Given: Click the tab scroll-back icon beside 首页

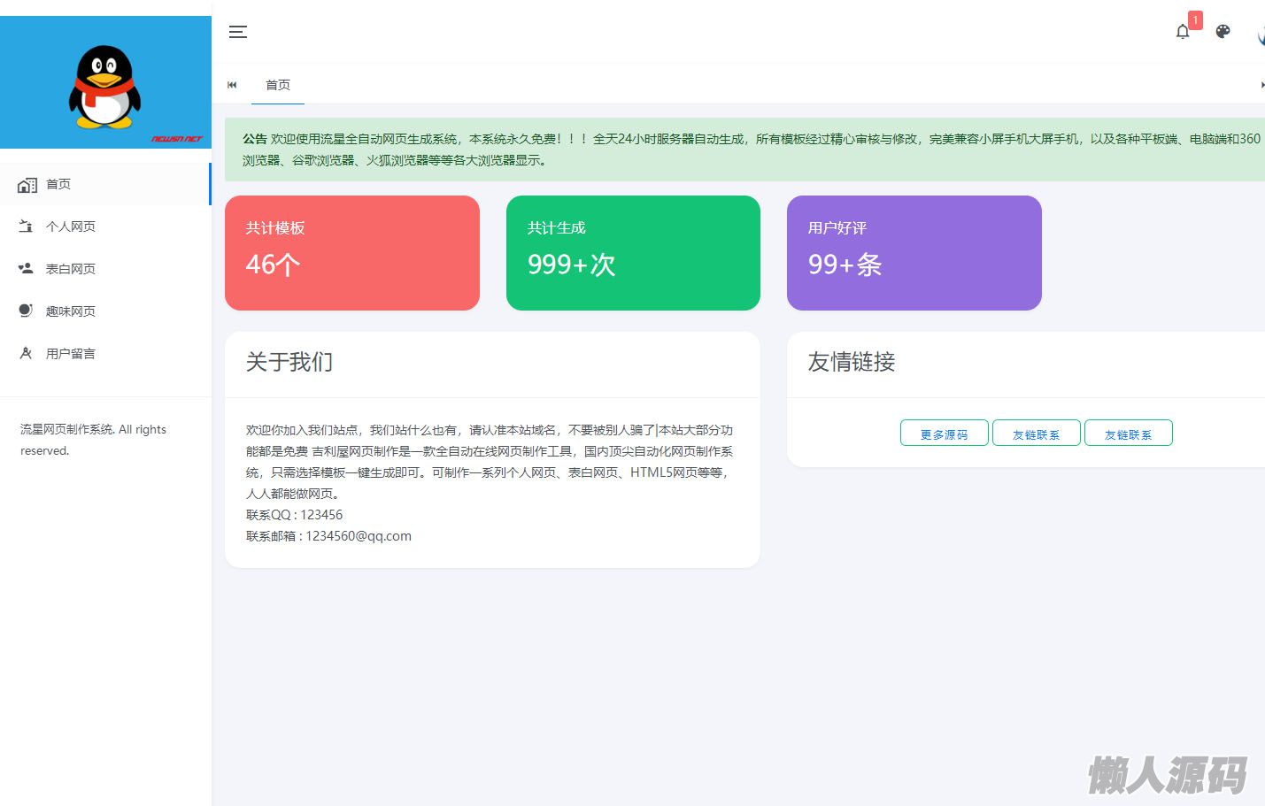Looking at the screenshot, I should tap(232, 85).
